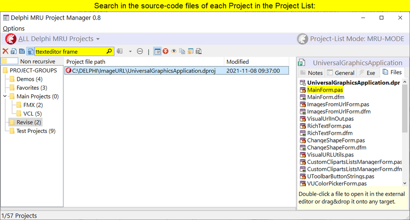Click Project-List Mode: MRU-MODE label
Viewport: 410px width, 220px height.
coord(357,39)
